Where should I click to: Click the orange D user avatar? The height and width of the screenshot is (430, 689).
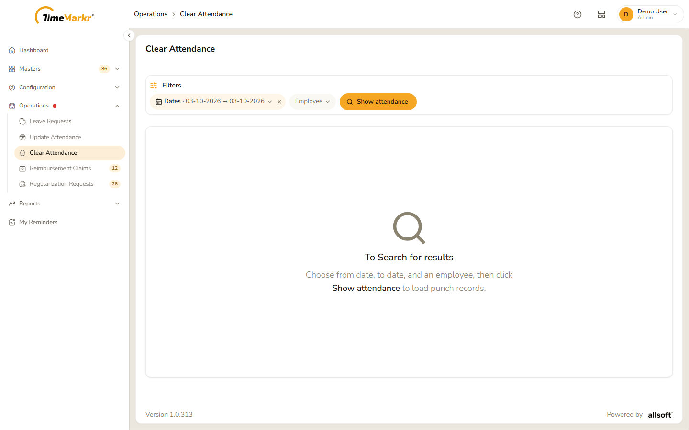coord(626,14)
